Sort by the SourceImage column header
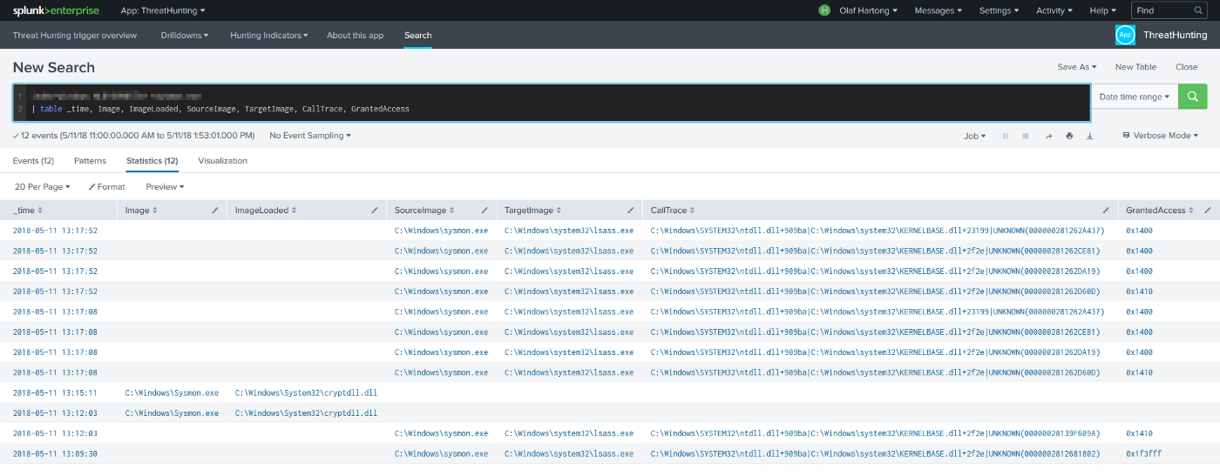This screenshot has width=1220, height=476. tap(424, 211)
